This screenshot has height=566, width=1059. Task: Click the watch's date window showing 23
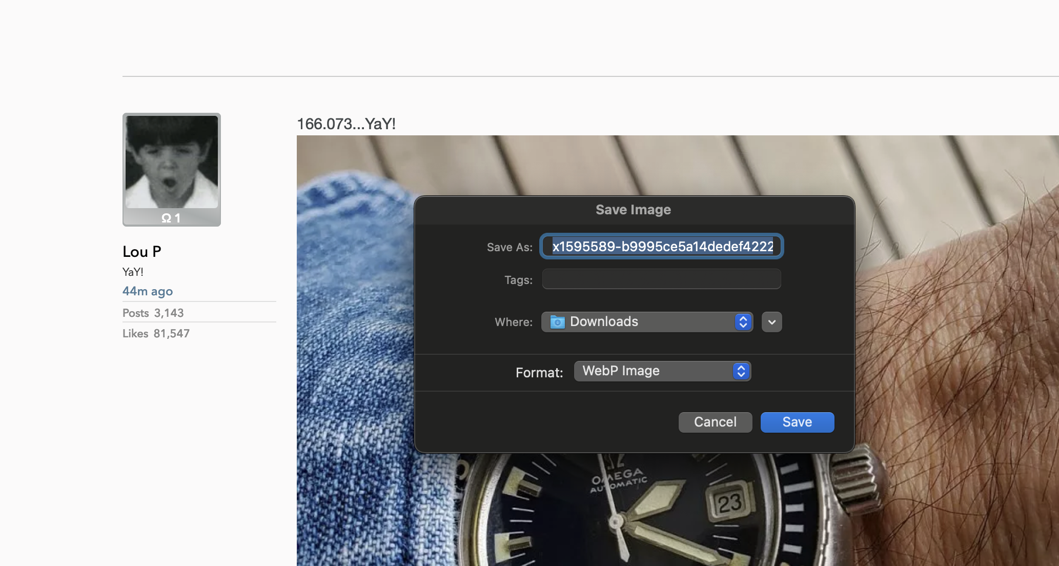729,503
